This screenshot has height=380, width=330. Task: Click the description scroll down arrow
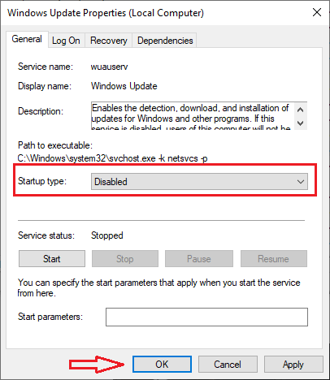click(x=300, y=123)
